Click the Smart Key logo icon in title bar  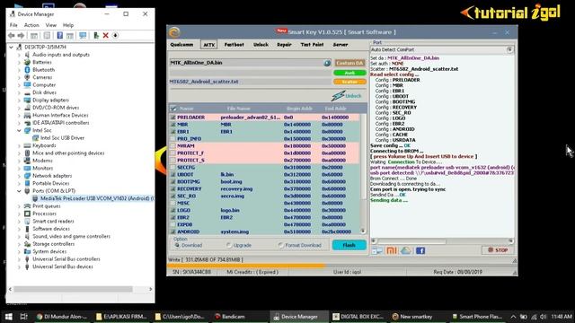tap(174, 32)
